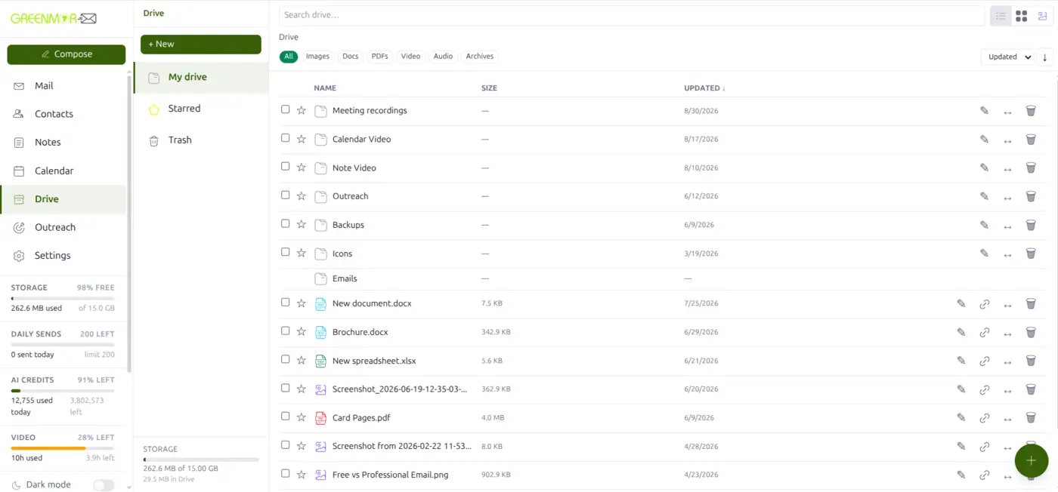Image resolution: width=1058 pixels, height=492 pixels.
Task: Move Screenshot_2026-06-19 file with arrows icon
Action: point(1007,391)
